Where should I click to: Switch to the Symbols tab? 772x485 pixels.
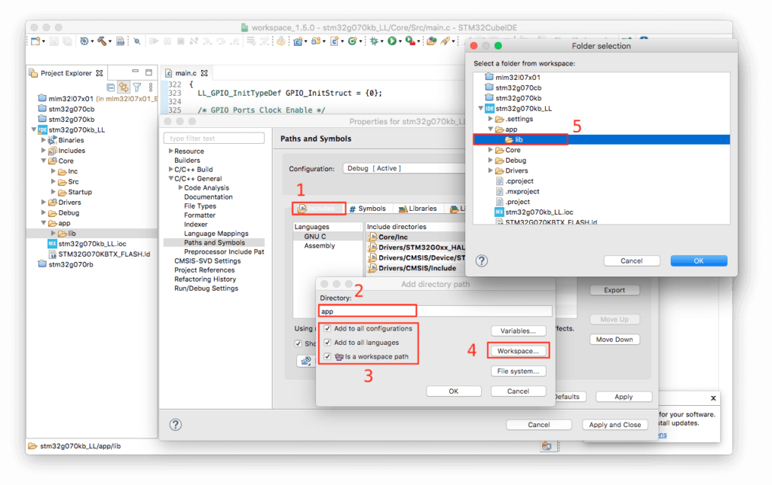[367, 209]
